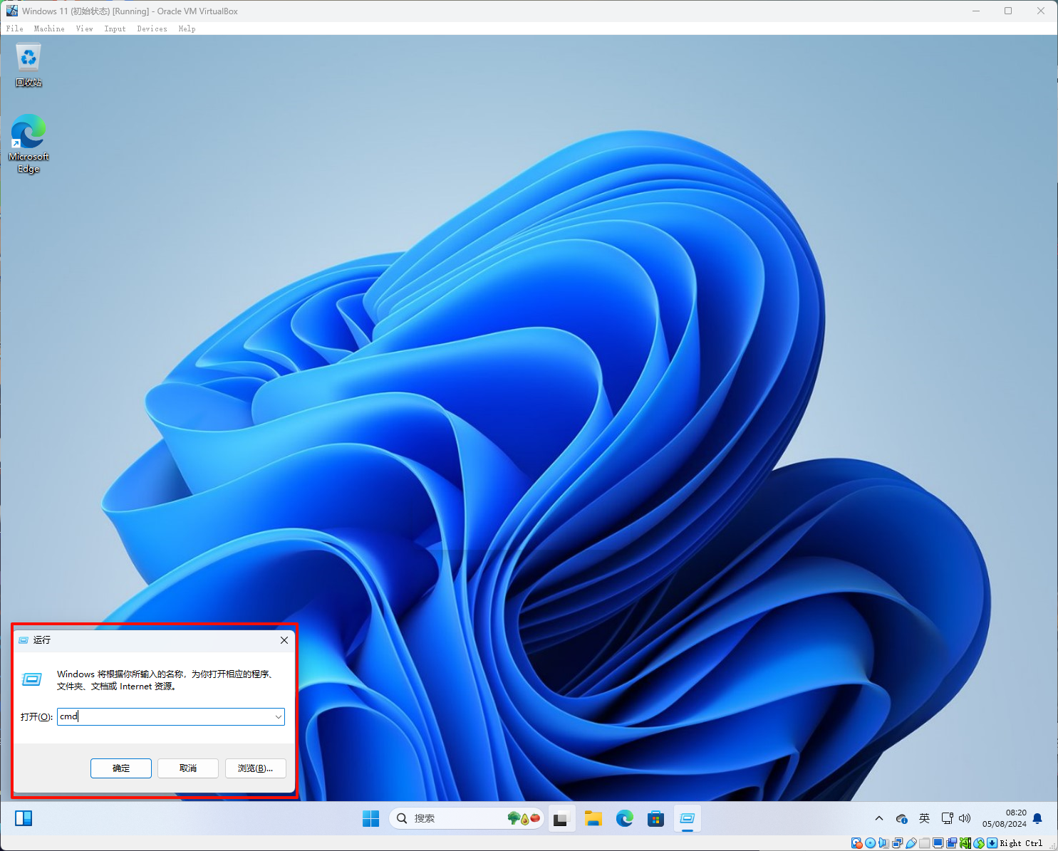Open the Recycle Bin desktop icon

(x=28, y=64)
